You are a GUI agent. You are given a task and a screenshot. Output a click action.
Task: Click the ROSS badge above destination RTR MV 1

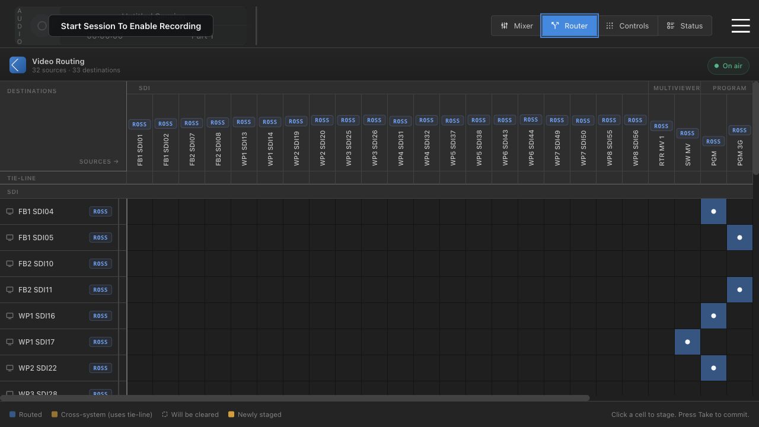[661, 126]
